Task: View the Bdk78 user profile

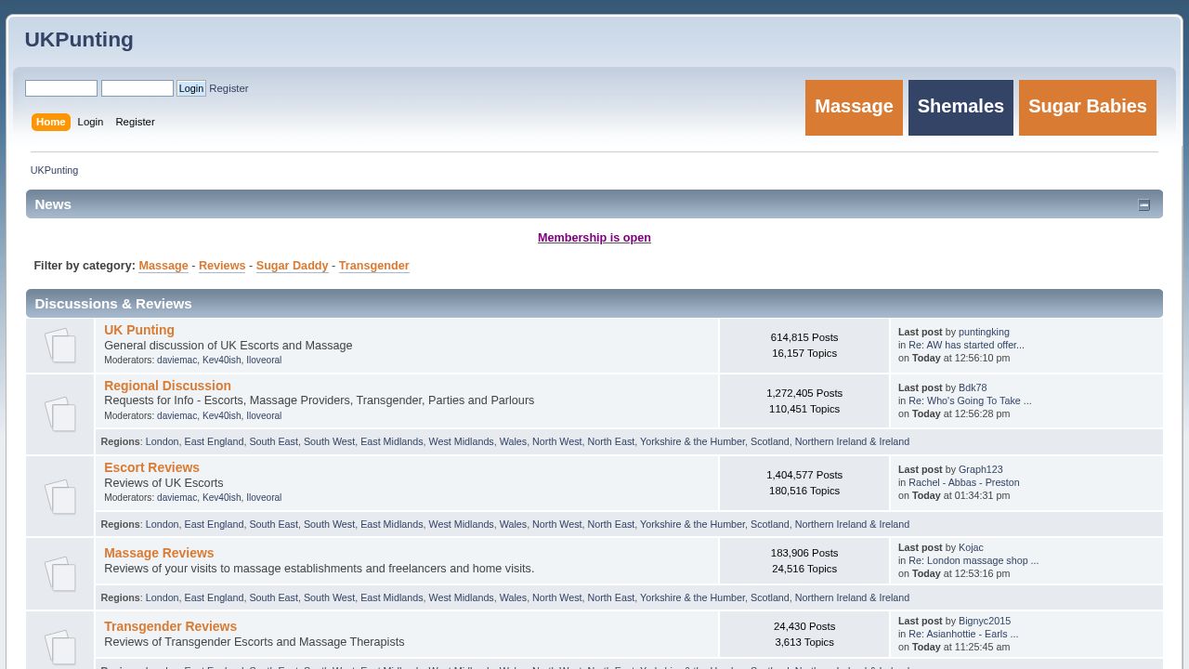Action: coord(973,387)
